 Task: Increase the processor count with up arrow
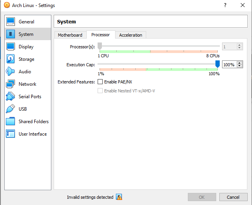click(240, 45)
